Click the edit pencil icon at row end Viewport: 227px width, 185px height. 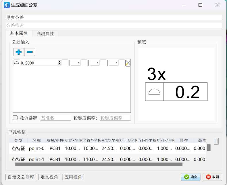click(x=128, y=63)
